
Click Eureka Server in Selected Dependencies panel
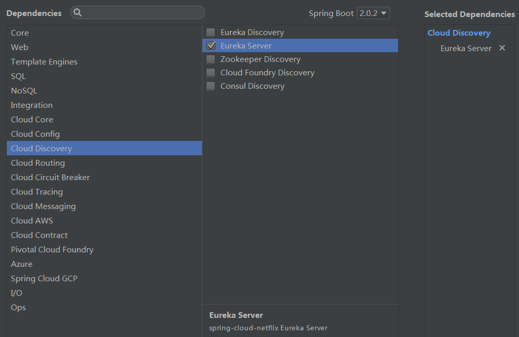coord(466,49)
